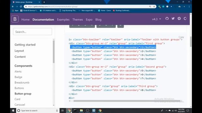Copy the code snippet
The width and height of the screenshot is (202, 113).
pyautogui.click(x=181, y=37)
